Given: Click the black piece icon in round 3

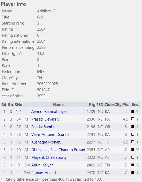Looking at the screenshot, I should 133,127.
